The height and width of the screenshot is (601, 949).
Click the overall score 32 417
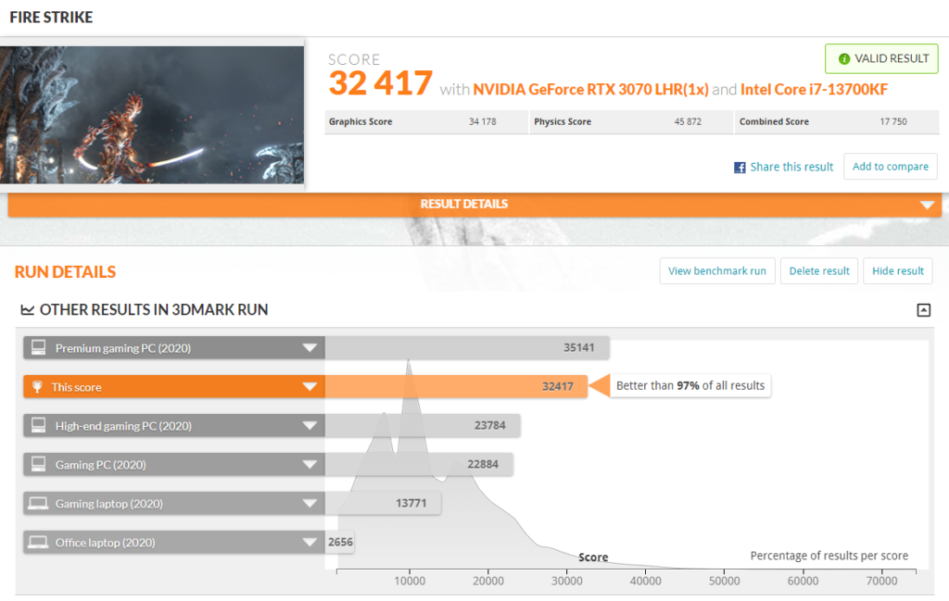coord(381,82)
